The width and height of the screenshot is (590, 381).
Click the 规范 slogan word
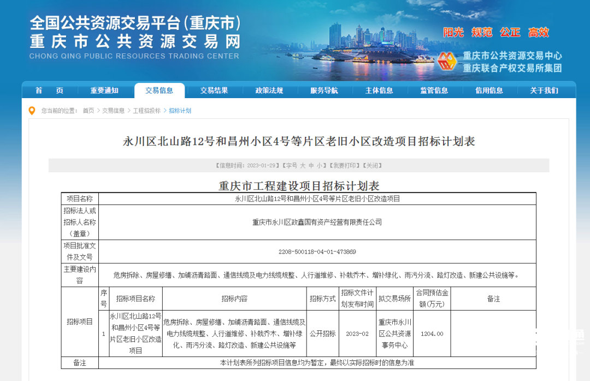tap(482, 33)
